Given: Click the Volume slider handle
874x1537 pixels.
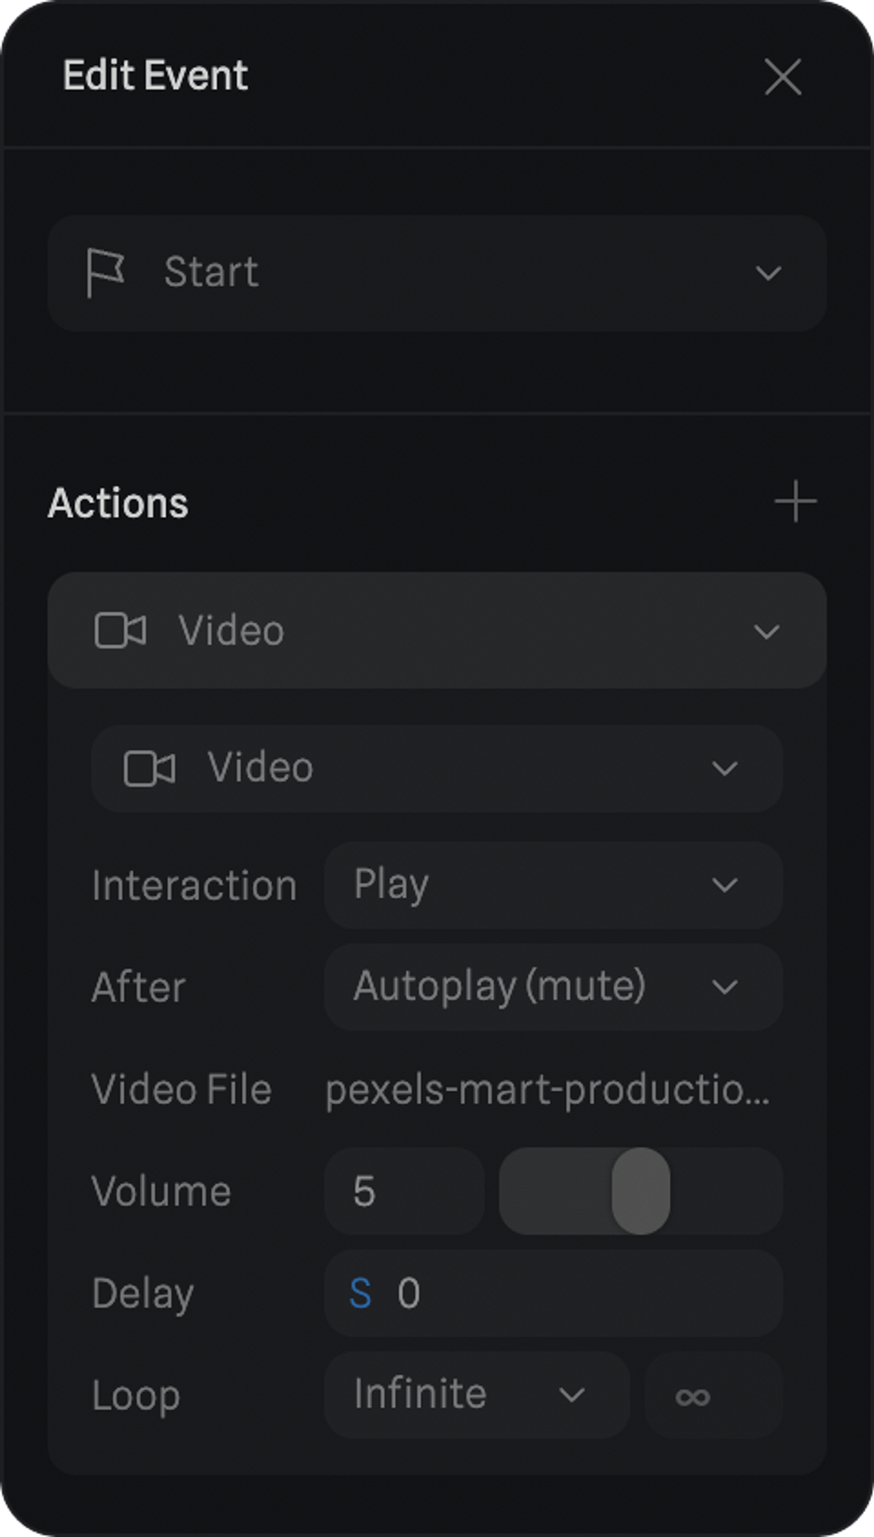Looking at the screenshot, I should pos(641,1191).
